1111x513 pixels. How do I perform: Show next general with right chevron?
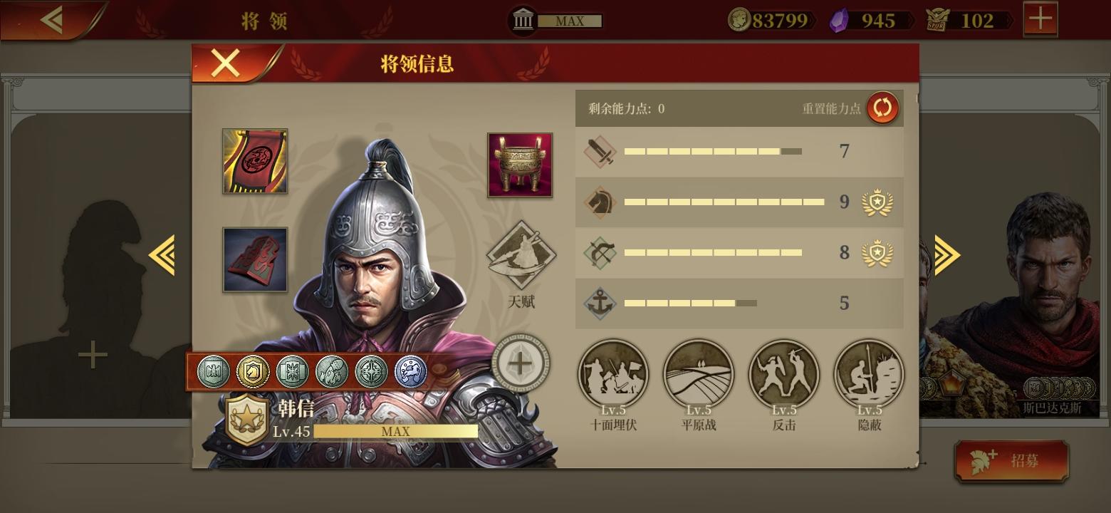pos(946,255)
